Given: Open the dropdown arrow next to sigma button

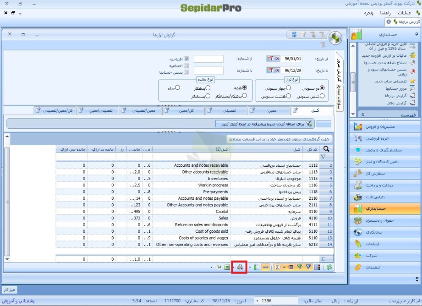Looking at the screenshot, I should (x=284, y=267).
